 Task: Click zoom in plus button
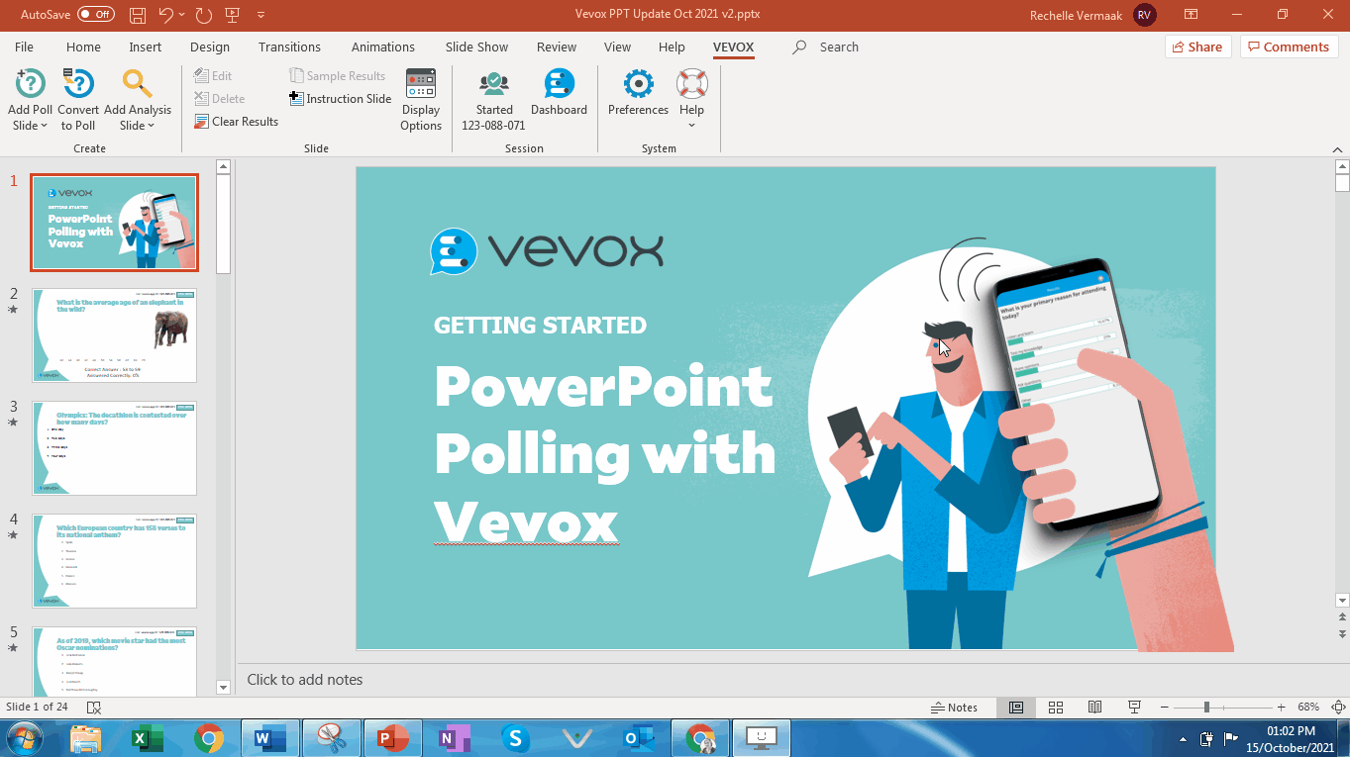pos(1281,708)
